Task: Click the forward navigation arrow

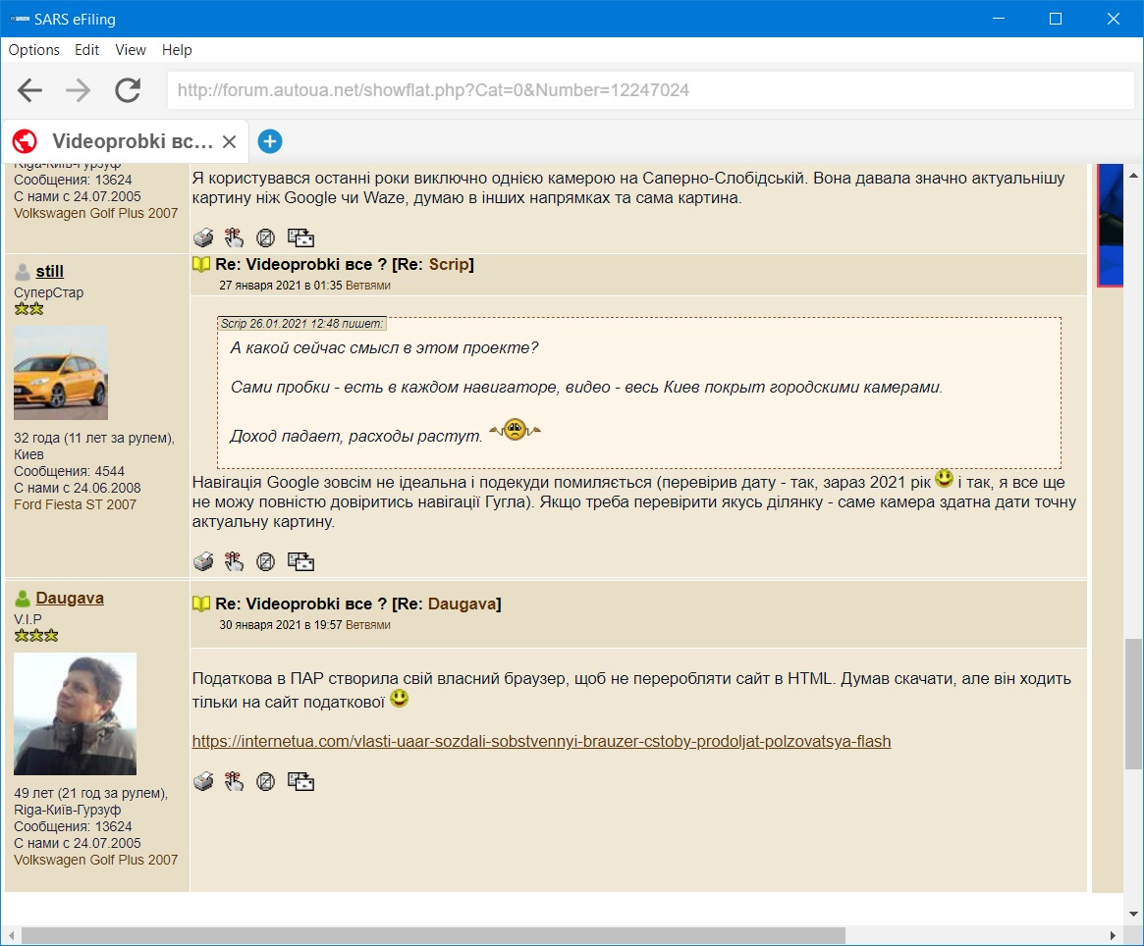Action: pos(79,90)
